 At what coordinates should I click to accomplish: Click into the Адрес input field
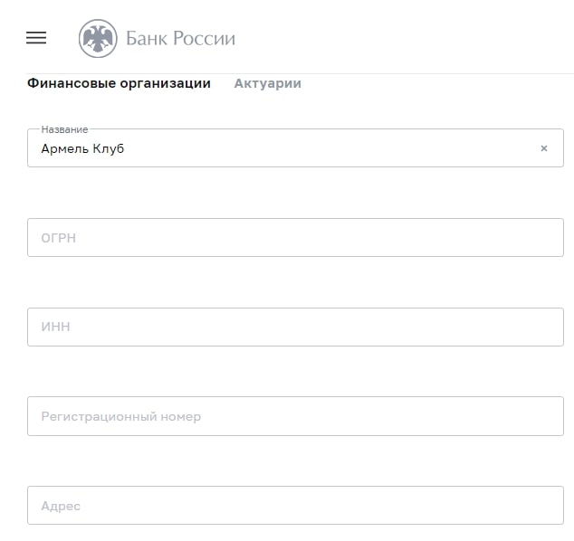click(x=295, y=505)
